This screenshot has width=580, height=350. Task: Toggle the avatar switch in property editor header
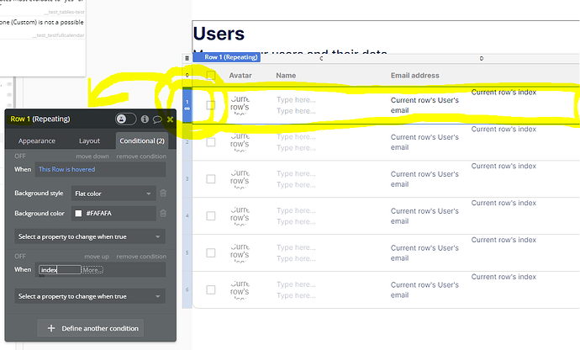click(x=126, y=119)
